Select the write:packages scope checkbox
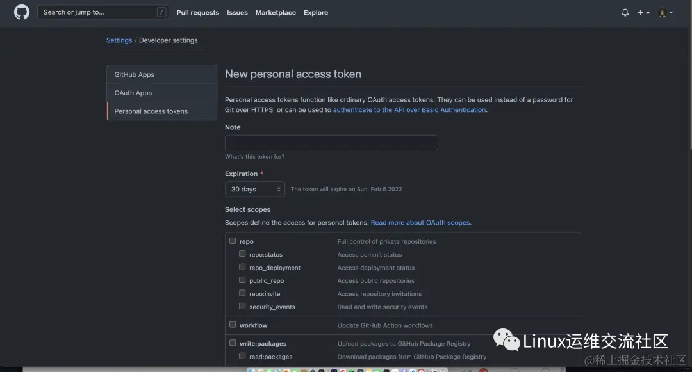692x372 pixels. pyautogui.click(x=233, y=343)
